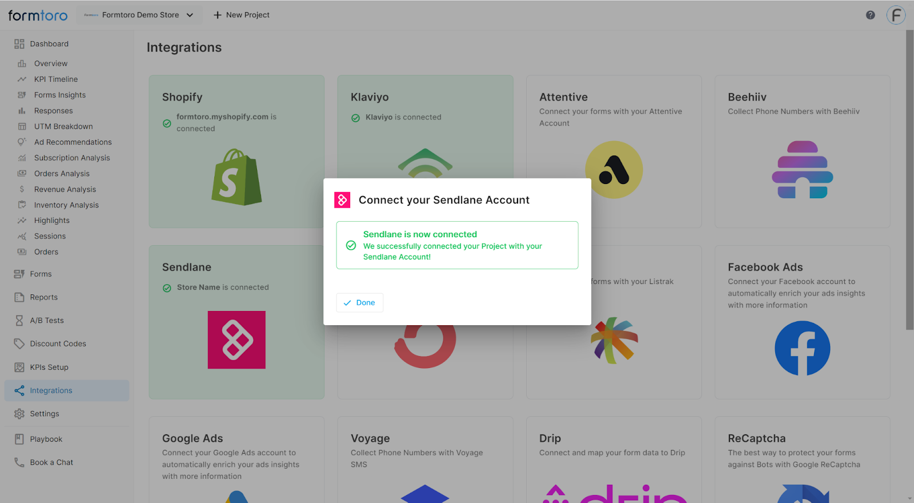Click 'Store Name is connected' text
914x503 pixels.
pos(223,288)
